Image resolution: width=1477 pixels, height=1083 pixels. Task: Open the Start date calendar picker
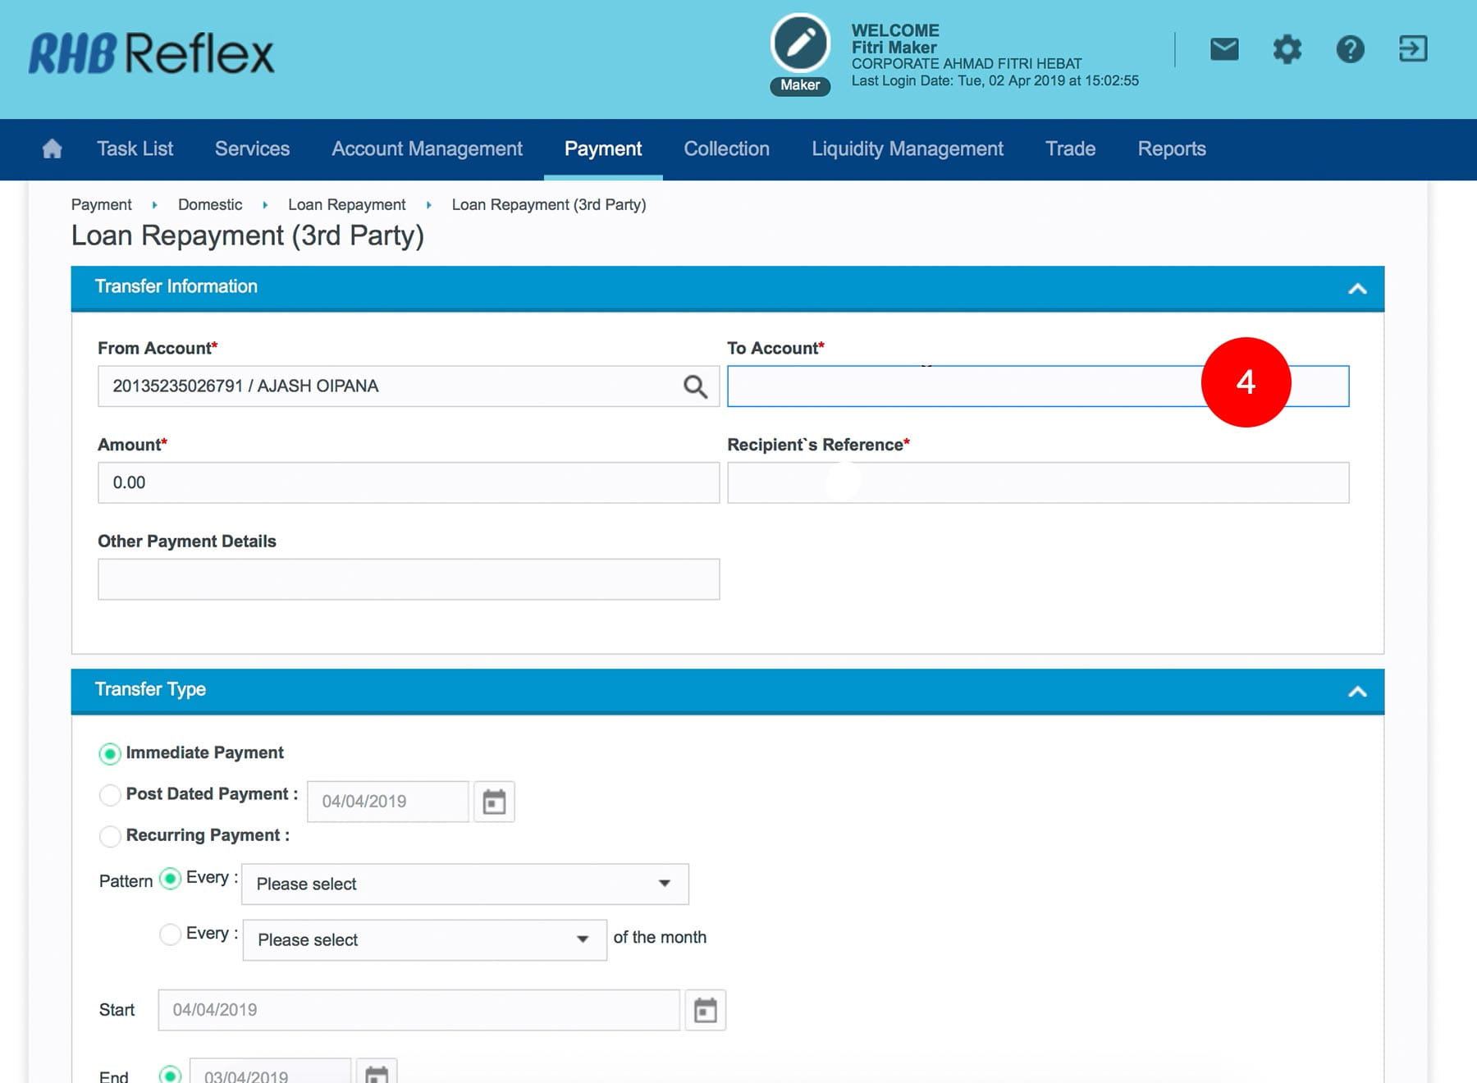[x=705, y=1010]
